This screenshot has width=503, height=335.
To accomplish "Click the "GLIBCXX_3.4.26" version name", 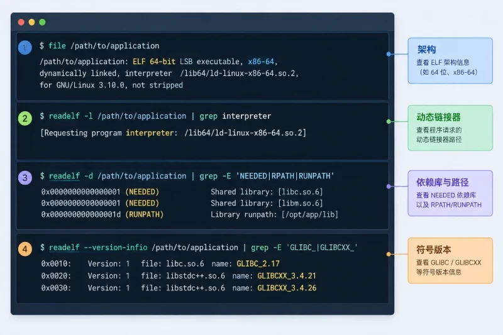I will [x=287, y=288].
